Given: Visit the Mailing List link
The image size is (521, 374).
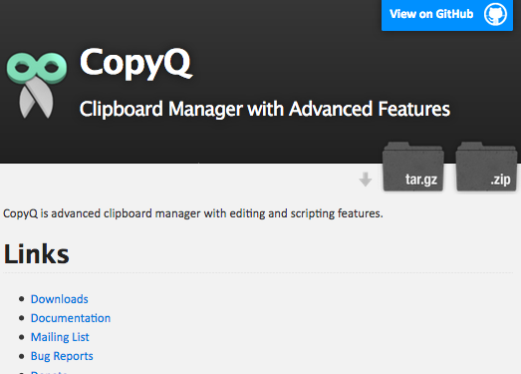Looking at the screenshot, I should tap(60, 337).
